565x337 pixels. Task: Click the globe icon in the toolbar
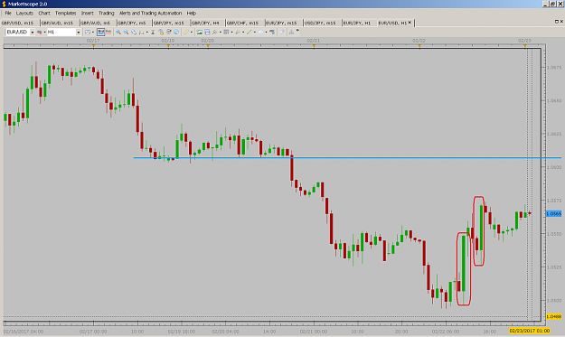pos(176,32)
